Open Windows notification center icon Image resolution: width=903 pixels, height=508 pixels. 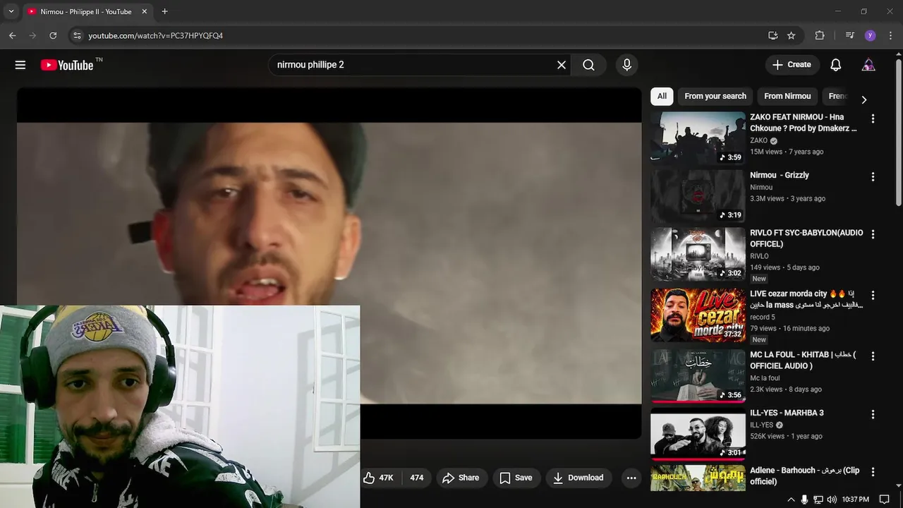885,500
